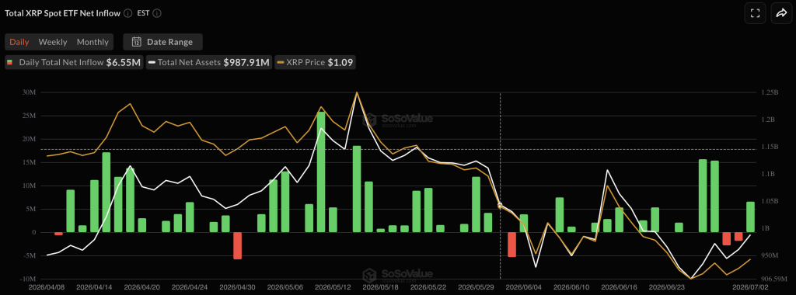Click white line swatch of Net Assets
The width and height of the screenshot is (796, 295).
(x=152, y=63)
